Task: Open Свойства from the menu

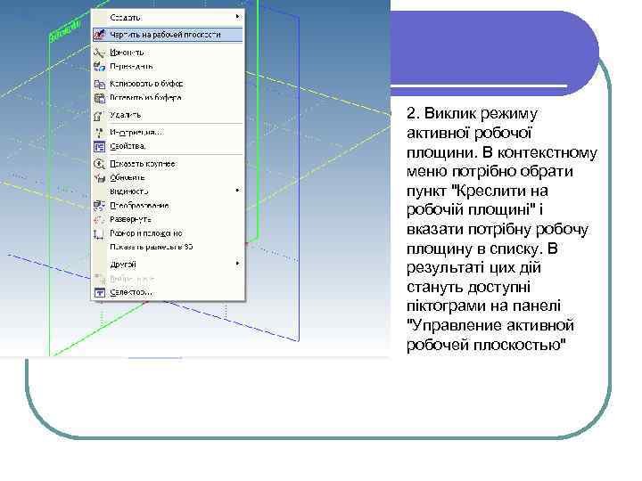Action: click(x=168, y=146)
